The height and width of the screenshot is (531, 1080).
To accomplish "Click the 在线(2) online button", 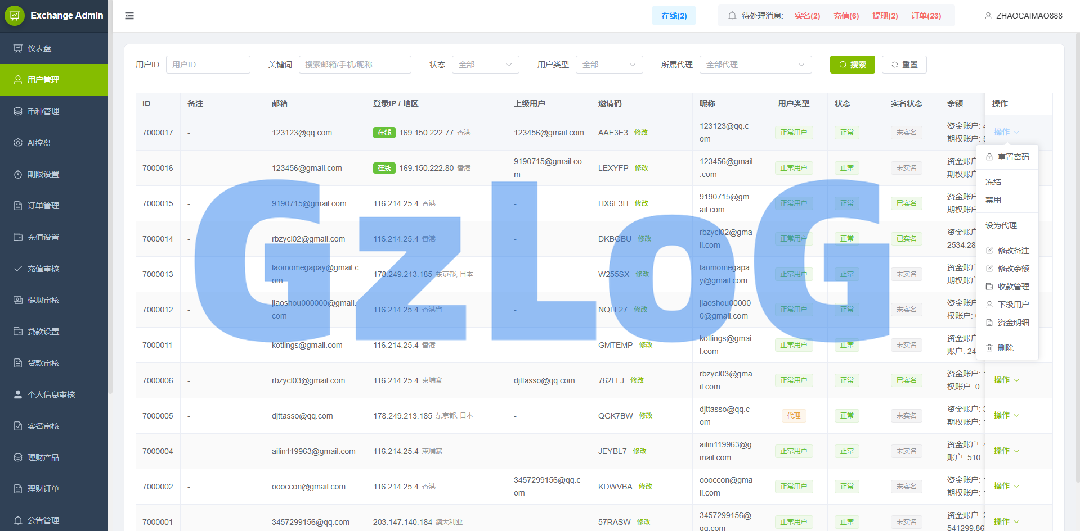I will [674, 16].
